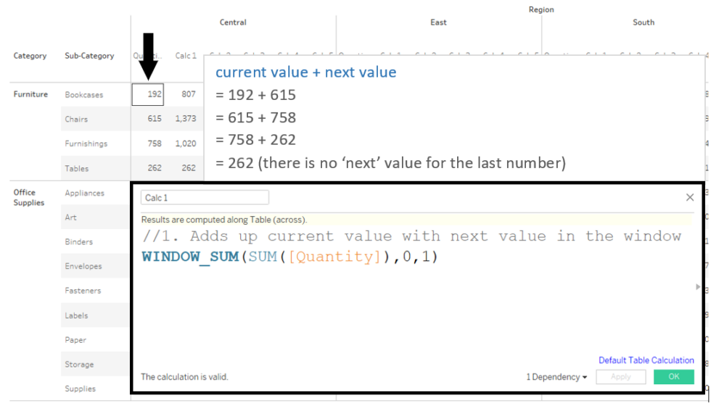Click in the WINDOW_SUM formula text
Screen dimensions: 711x403
289,257
